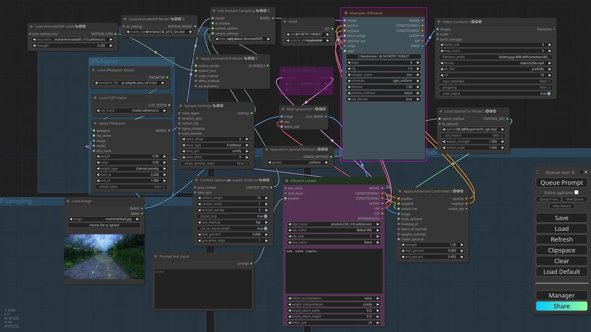Viewport: 591px width, 332px height.
Task: Click the prompt text area in Prompt text input
Action: click(203, 289)
